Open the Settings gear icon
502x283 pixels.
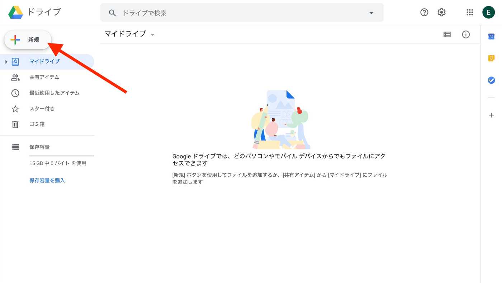(x=441, y=13)
